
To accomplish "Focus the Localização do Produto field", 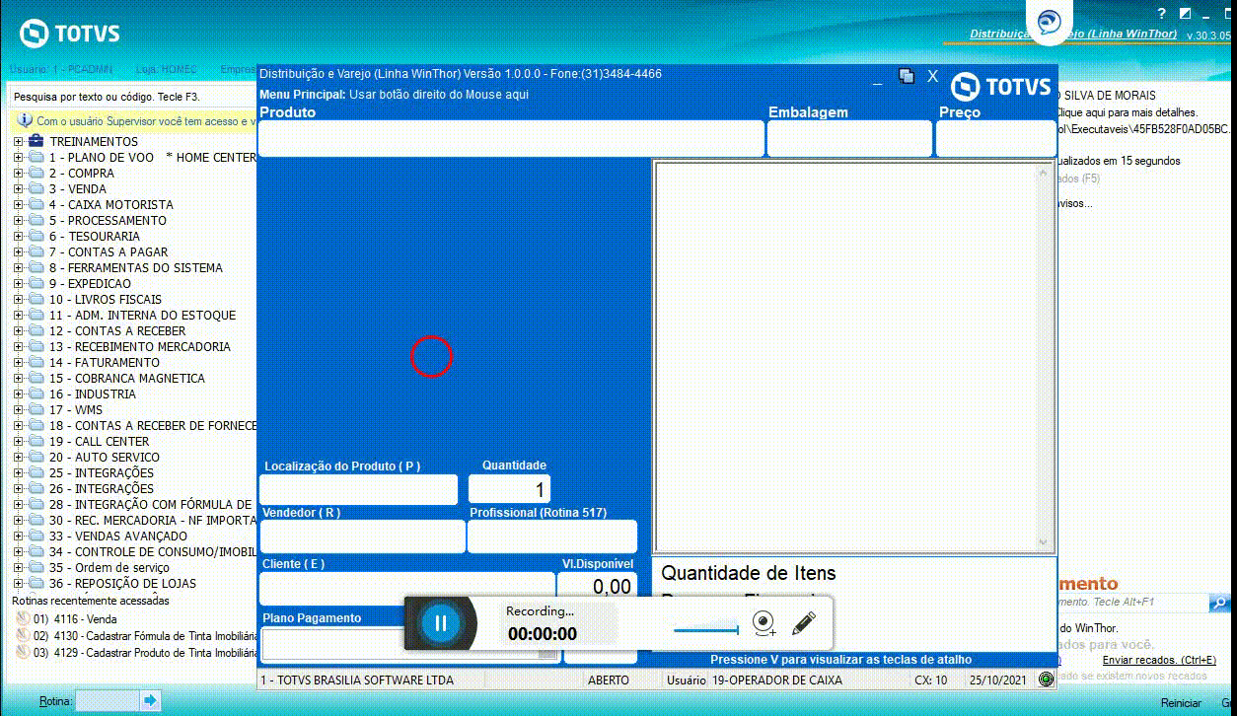I will coord(359,489).
